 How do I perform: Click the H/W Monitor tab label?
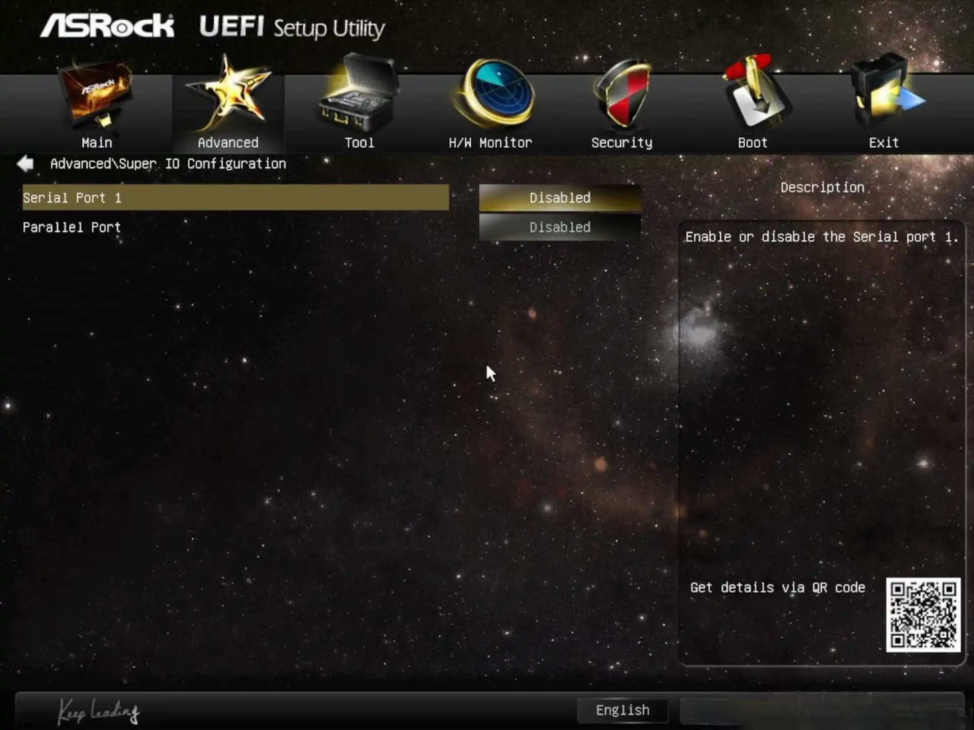pyautogui.click(x=490, y=143)
